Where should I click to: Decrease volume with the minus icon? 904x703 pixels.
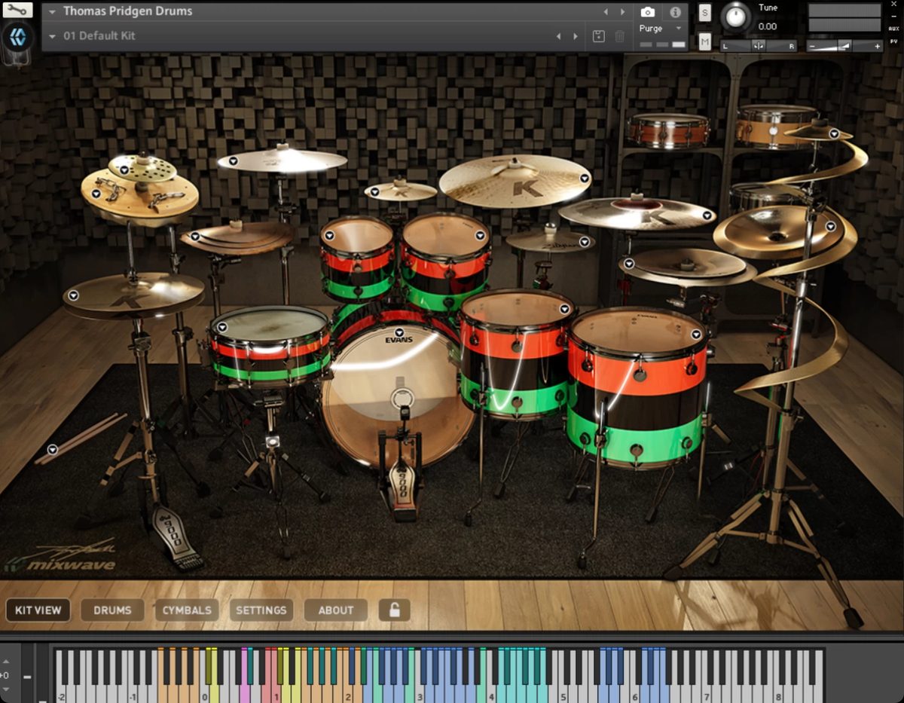coord(812,46)
